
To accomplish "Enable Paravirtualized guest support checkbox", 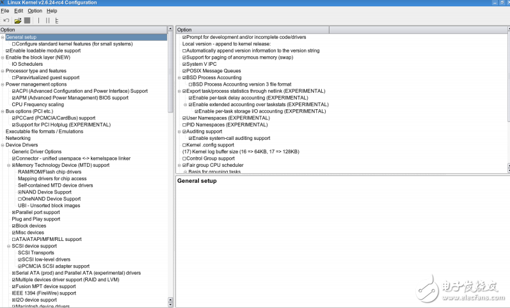I will [x=14, y=77].
